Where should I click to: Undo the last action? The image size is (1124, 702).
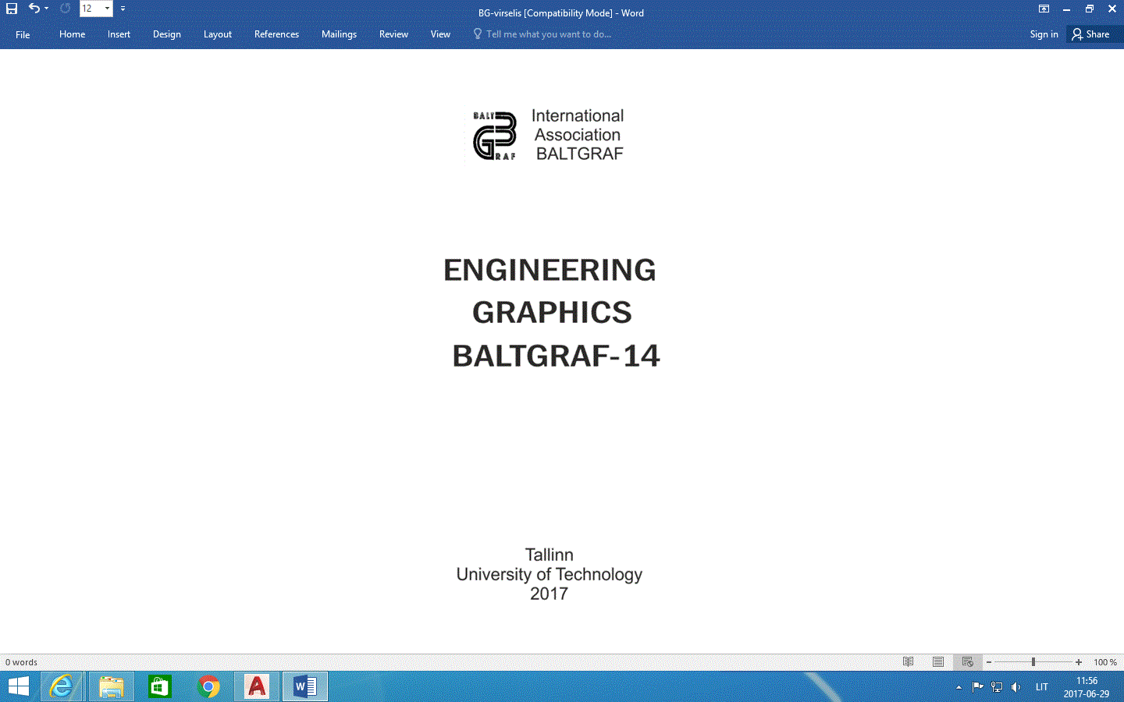pos(34,8)
